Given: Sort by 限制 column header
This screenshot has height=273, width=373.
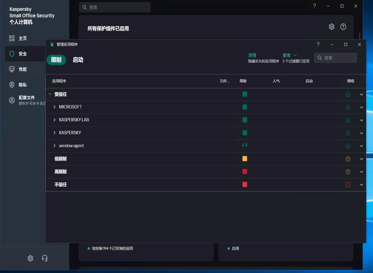Looking at the screenshot, I should [x=243, y=81].
